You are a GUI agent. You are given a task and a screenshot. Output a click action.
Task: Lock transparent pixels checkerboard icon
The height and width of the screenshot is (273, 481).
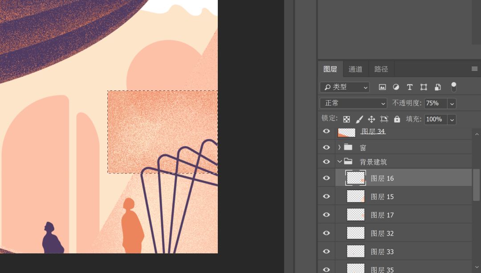346,119
